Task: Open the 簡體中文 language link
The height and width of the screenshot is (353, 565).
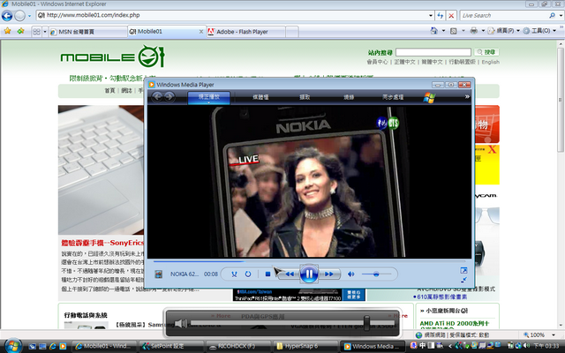Action: click(432, 62)
